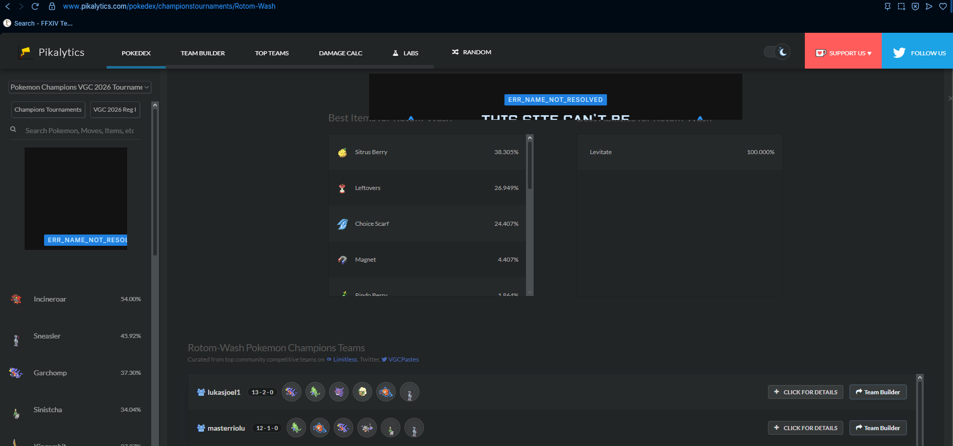Show details for lukasjoel1's team
Viewport: 953px width, 446px height.
point(805,392)
